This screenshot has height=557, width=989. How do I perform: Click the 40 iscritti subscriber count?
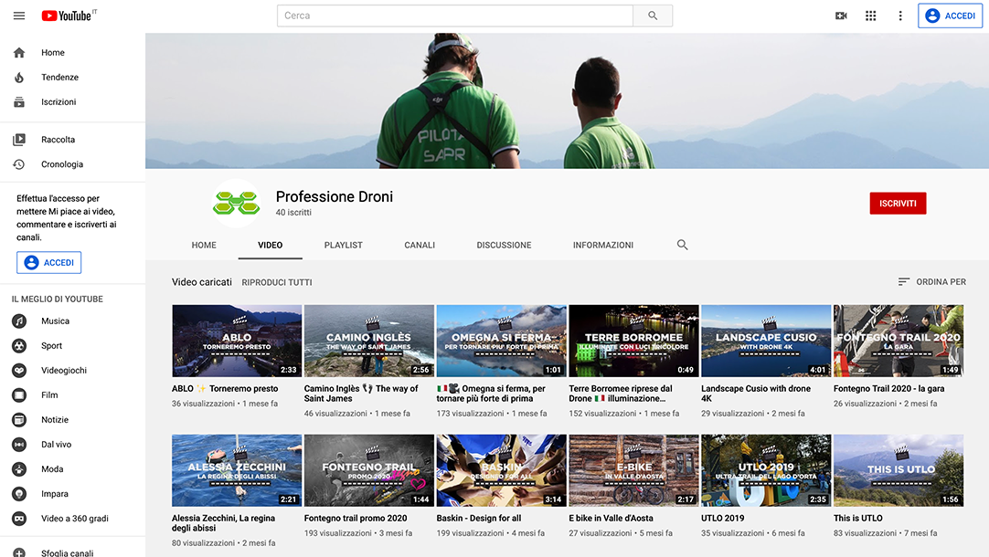tap(293, 213)
